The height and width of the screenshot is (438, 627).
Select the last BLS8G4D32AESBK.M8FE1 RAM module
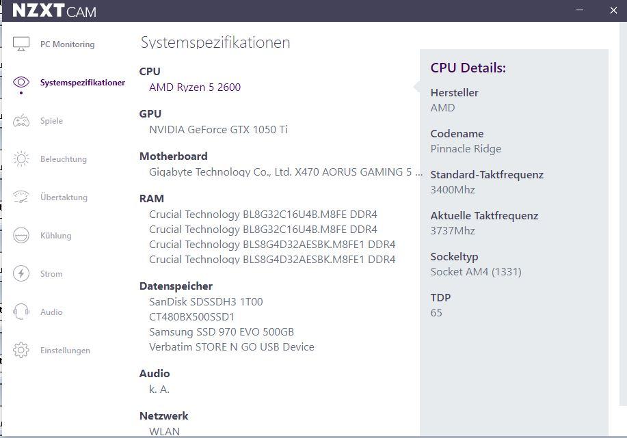[272, 260]
